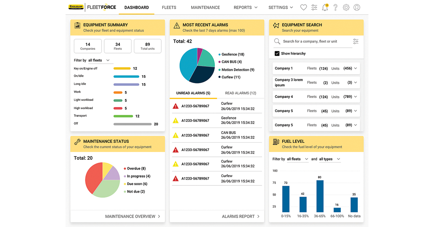Click the Not due (2) legend entry
Image resolution: width=434 pixels, height=227 pixels.
(134, 192)
